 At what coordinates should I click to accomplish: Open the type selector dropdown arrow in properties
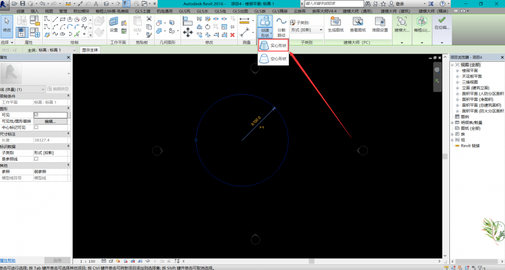tap(68, 74)
